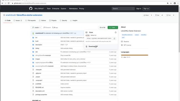Screen dimensions: 180x101
Task: Click the folder icon beside build
Action: click(33, 41)
